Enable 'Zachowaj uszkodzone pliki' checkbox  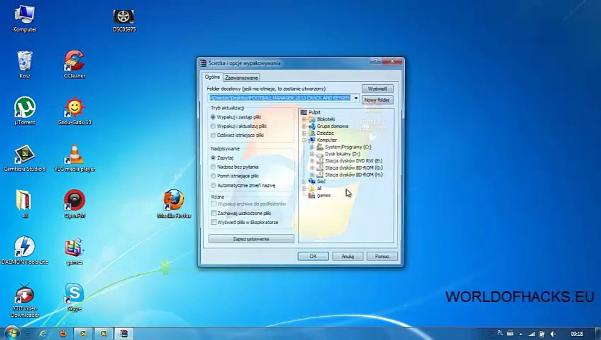pos(214,213)
